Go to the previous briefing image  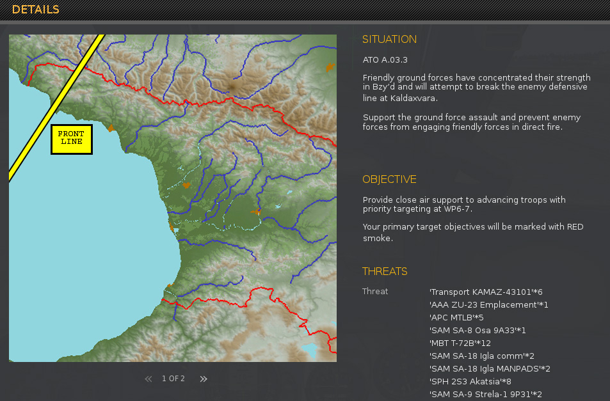[x=148, y=379]
